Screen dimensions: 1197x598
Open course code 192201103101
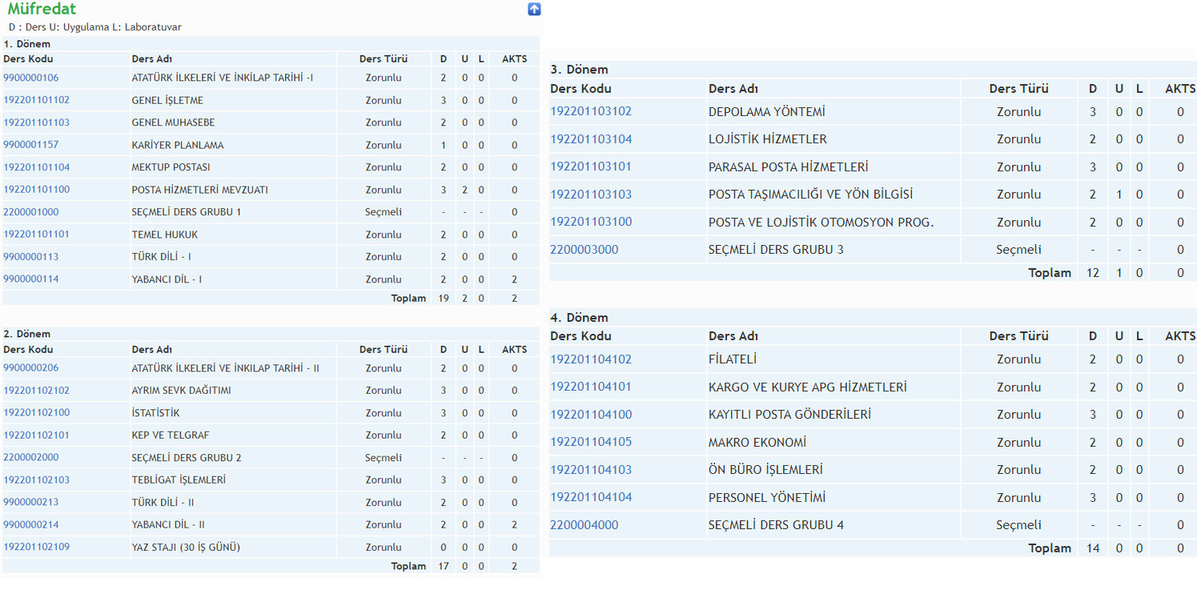[591, 167]
